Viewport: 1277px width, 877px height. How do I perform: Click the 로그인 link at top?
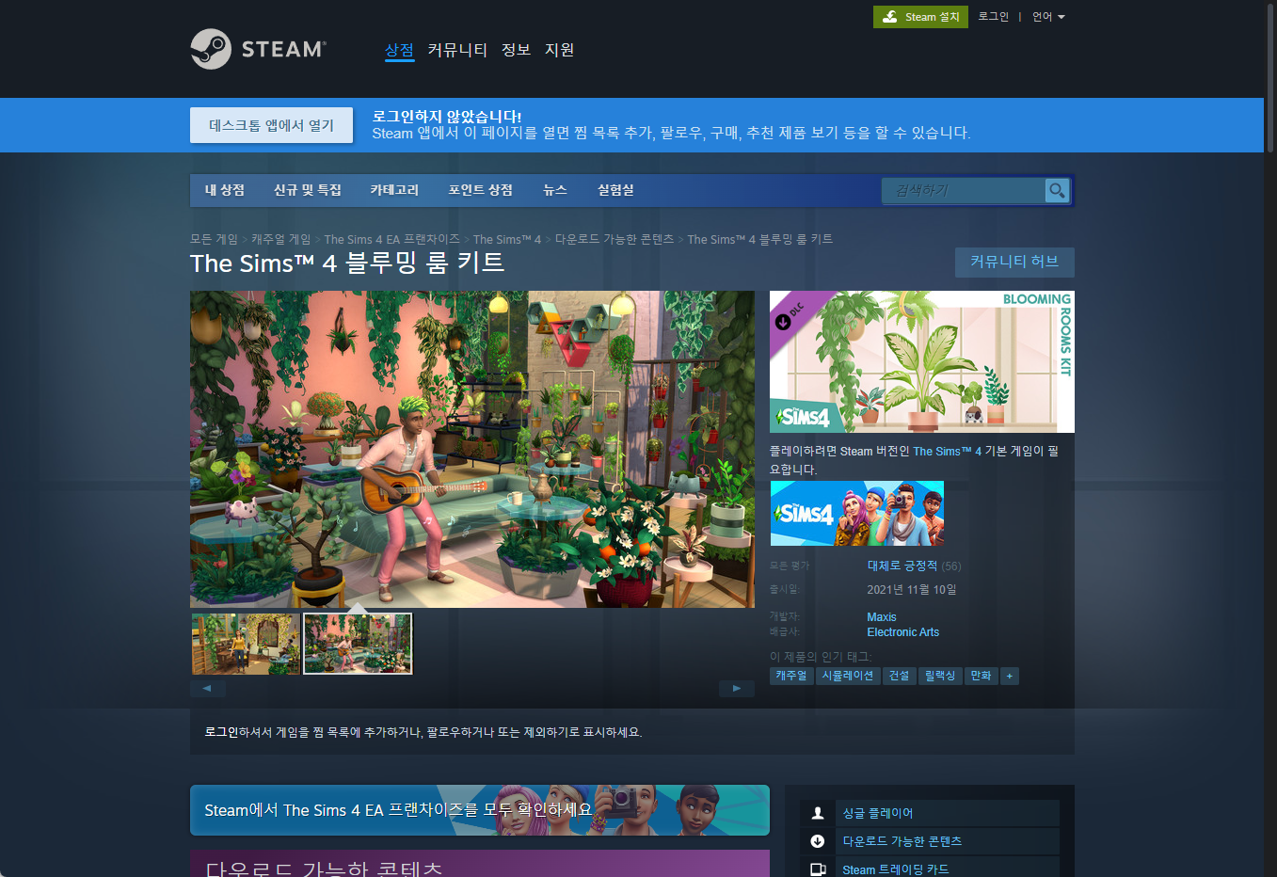point(993,17)
